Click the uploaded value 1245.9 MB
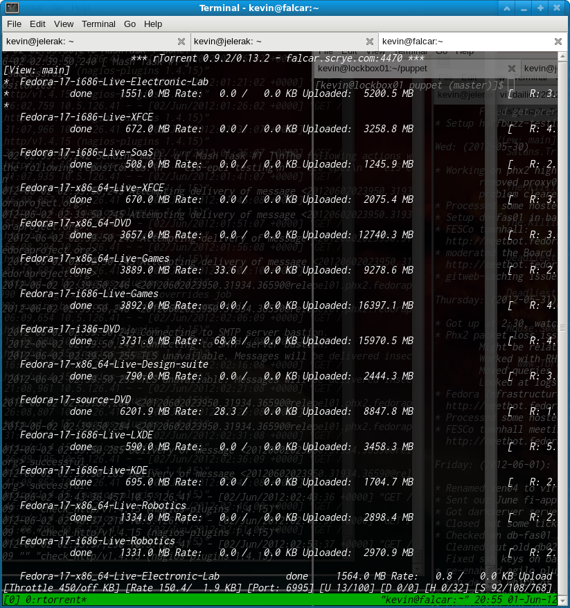 pyautogui.click(x=389, y=164)
